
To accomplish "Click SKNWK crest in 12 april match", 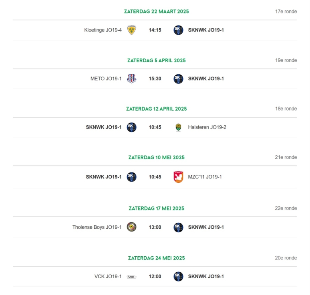I will pyautogui.click(x=132, y=127).
